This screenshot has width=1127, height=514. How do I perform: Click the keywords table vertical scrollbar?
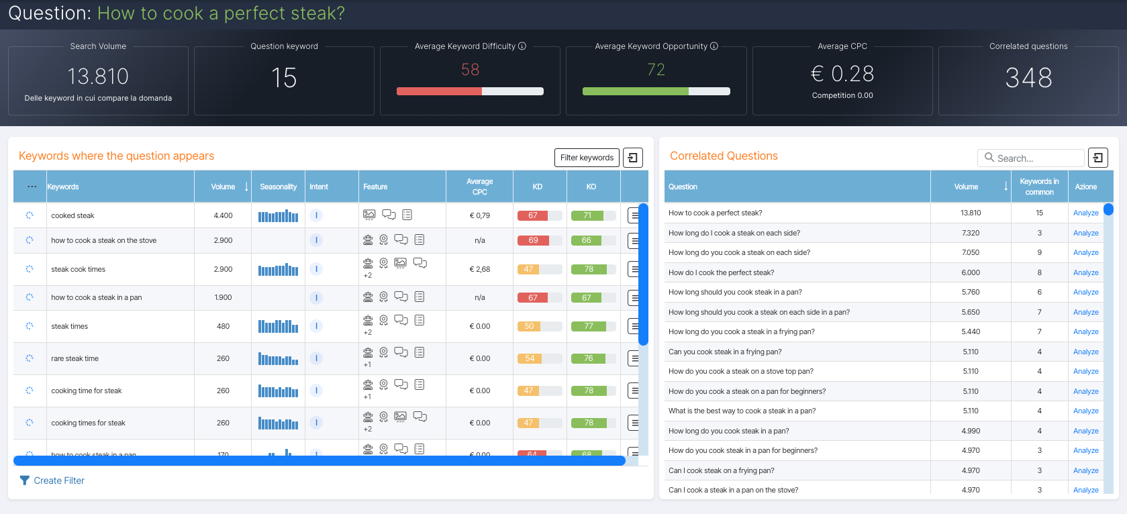pos(643,274)
